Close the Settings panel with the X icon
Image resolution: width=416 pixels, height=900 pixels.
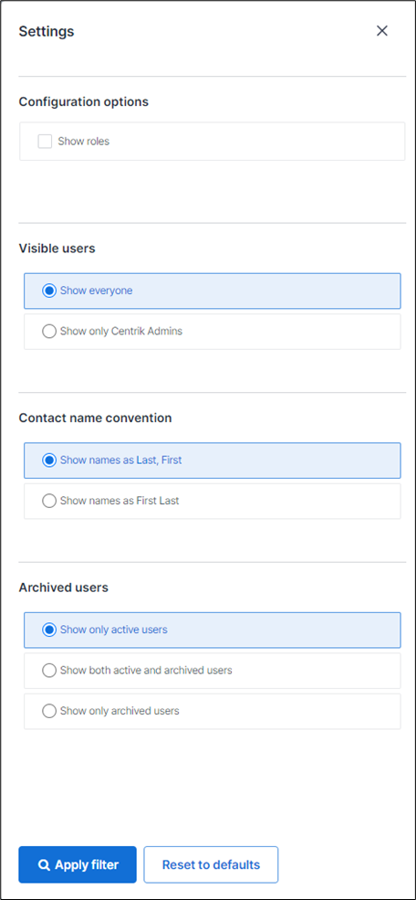pos(382,31)
